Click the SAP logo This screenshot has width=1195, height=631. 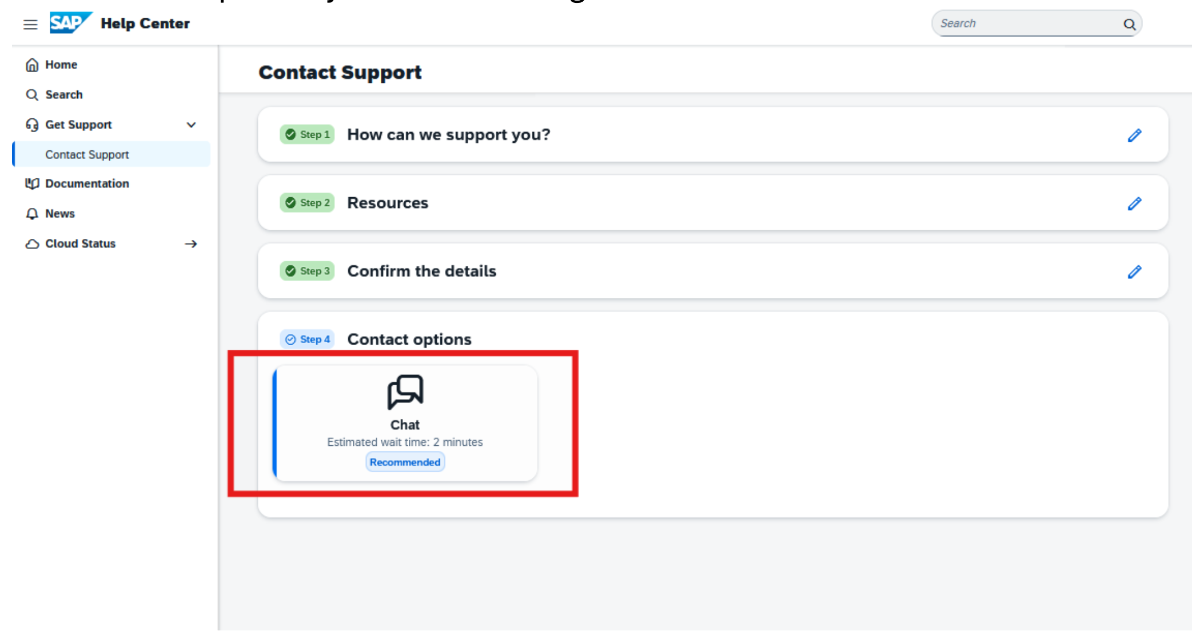[x=70, y=23]
